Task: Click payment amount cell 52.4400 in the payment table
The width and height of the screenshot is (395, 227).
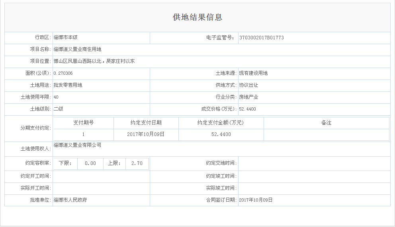Action: coord(221,134)
